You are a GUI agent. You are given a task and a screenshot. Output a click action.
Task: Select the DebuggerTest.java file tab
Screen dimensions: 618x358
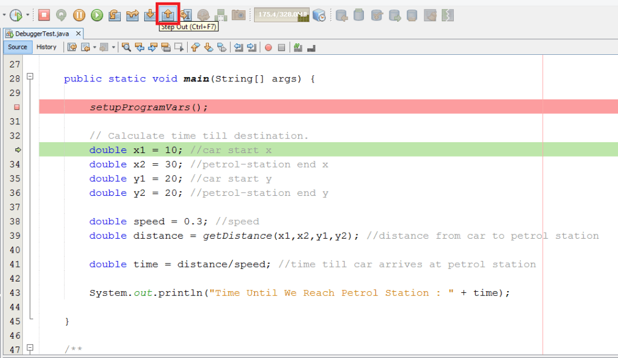pyautogui.click(x=40, y=34)
